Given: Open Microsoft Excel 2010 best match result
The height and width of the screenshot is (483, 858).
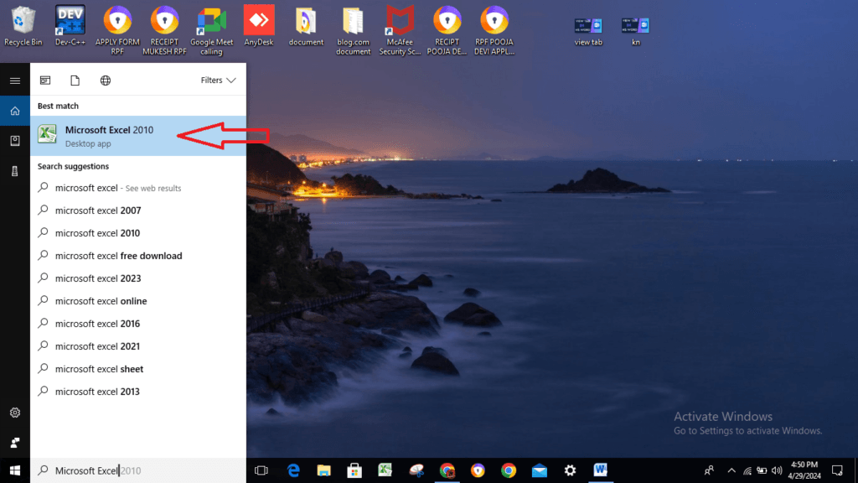Looking at the screenshot, I should coord(109,136).
